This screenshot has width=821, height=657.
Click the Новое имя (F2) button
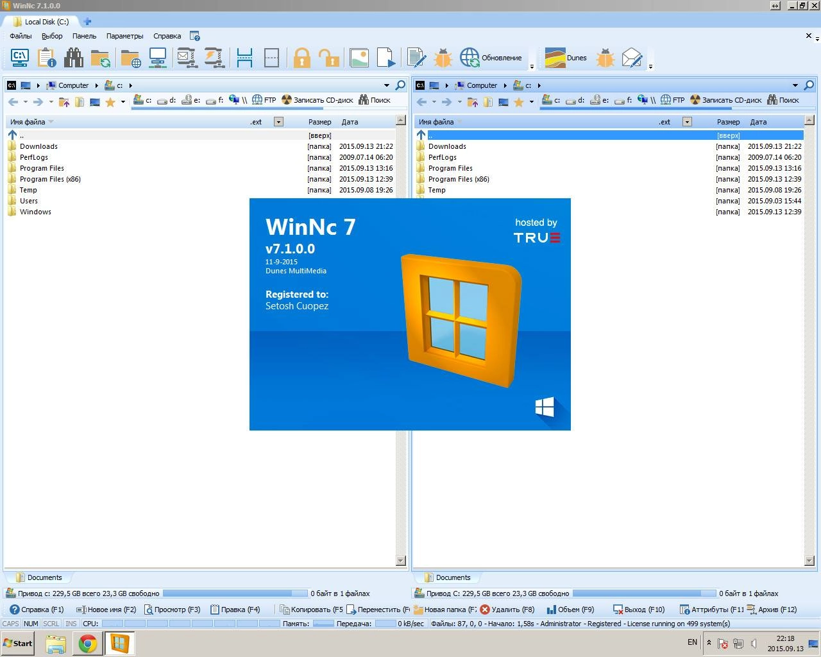(106, 610)
